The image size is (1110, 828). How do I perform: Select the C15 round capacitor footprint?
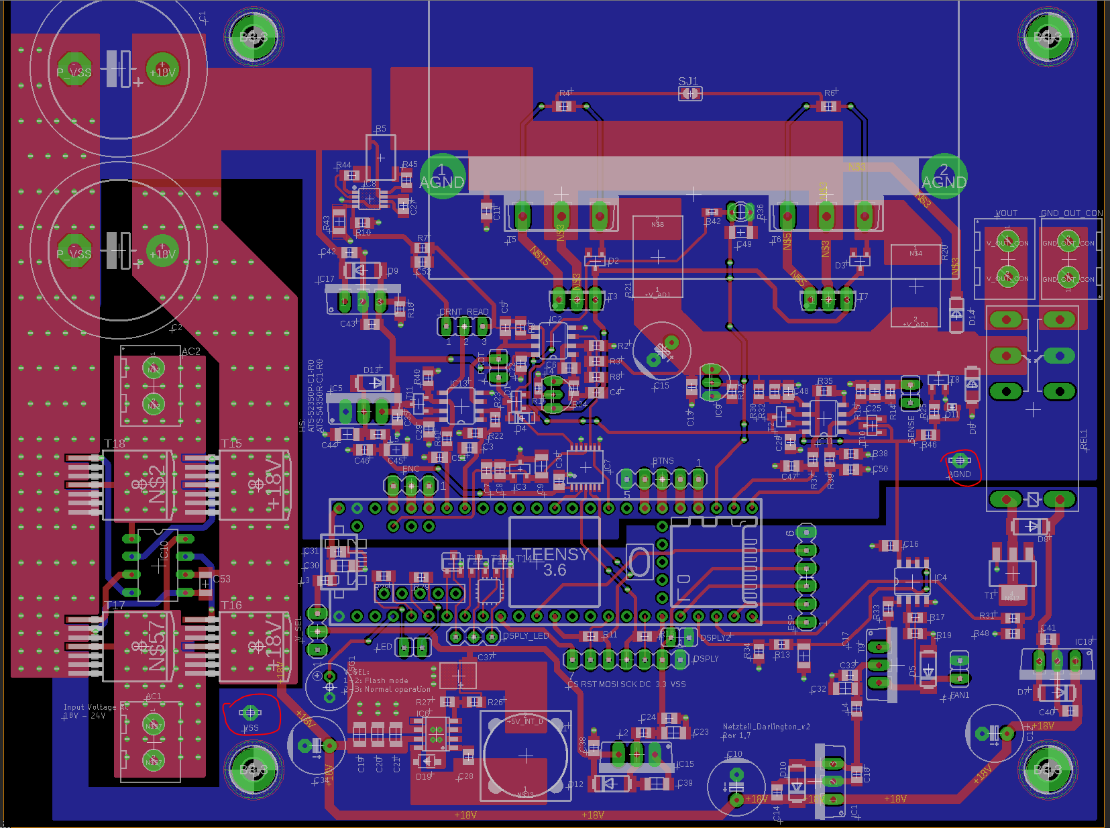pos(662,351)
